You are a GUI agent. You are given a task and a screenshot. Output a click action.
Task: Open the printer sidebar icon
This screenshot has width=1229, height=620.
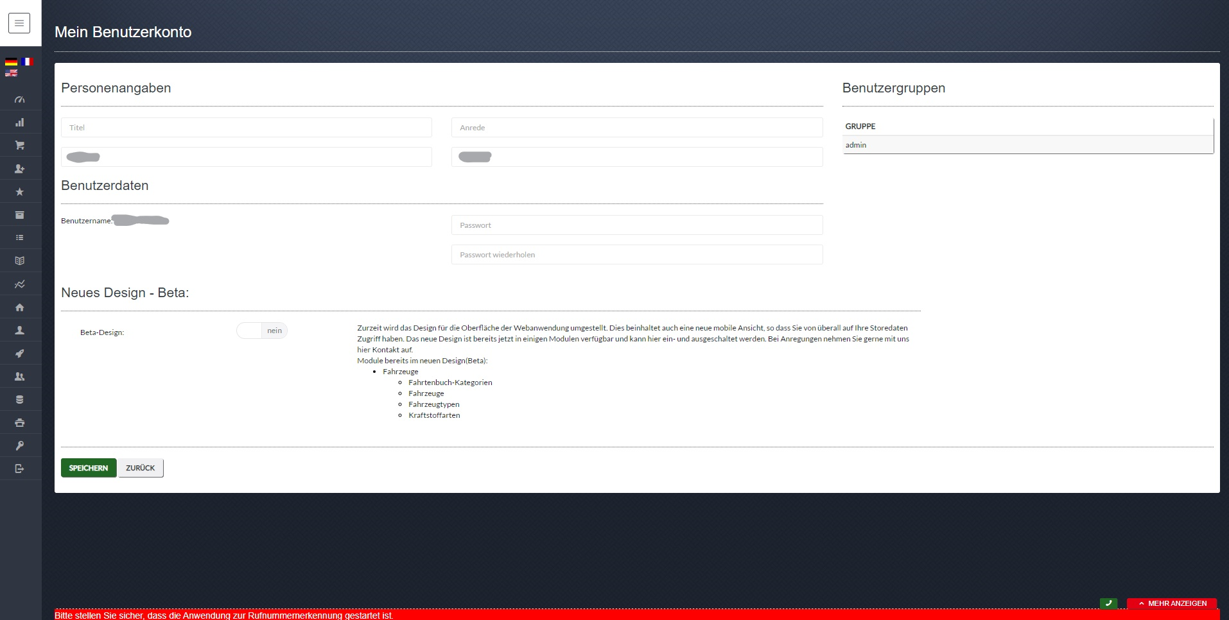tap(20, 423)
